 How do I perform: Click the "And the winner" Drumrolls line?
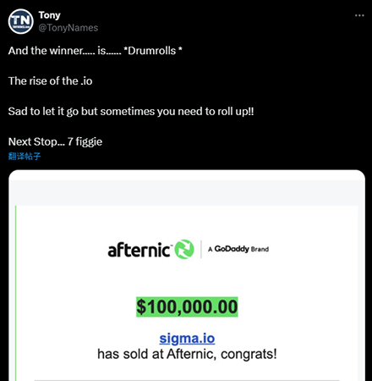96,51
